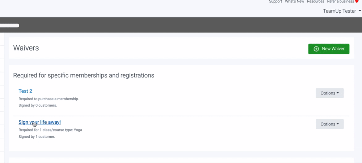Expand Options for the Test 2 waiver

pos(329,93)
